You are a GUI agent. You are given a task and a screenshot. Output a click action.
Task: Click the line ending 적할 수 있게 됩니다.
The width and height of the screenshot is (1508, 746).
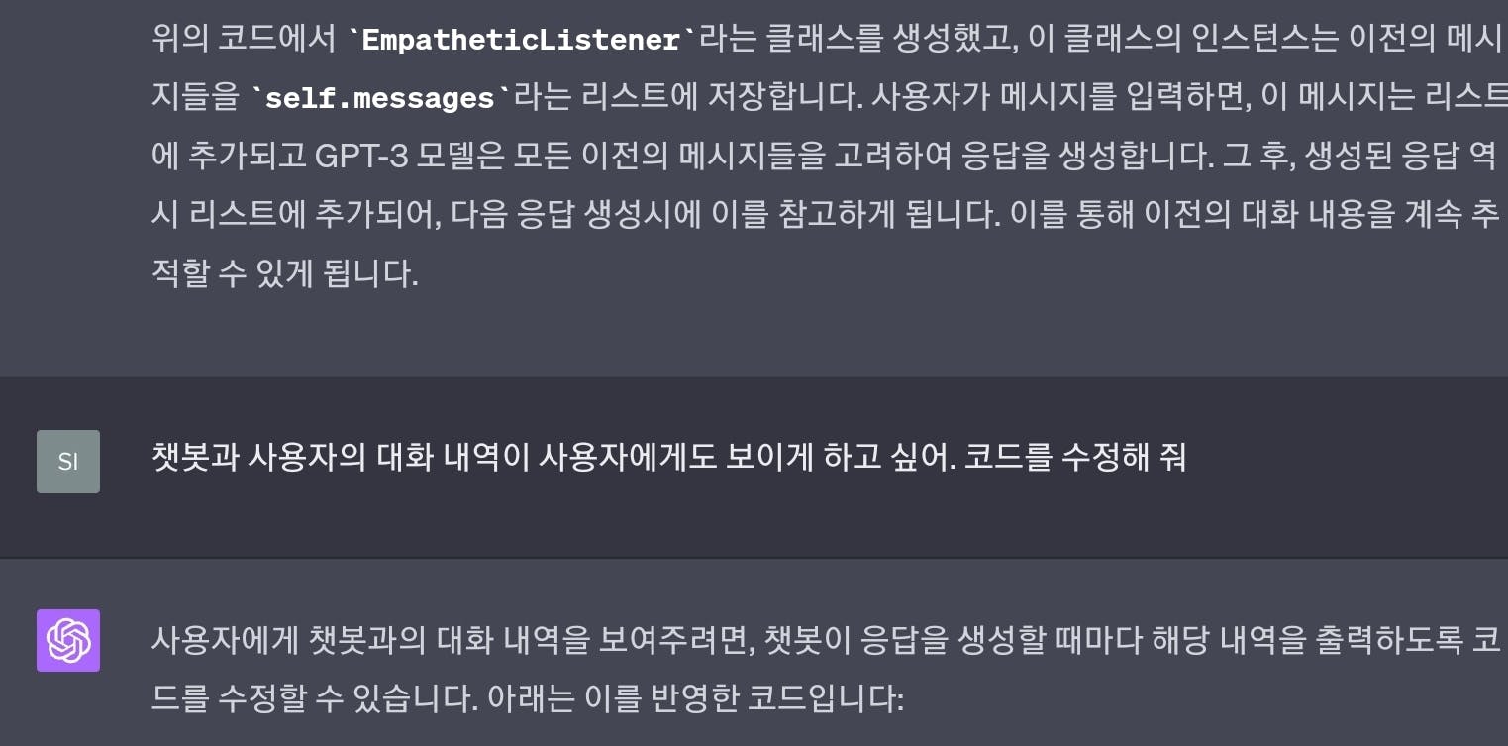click(x=285, y=273)
